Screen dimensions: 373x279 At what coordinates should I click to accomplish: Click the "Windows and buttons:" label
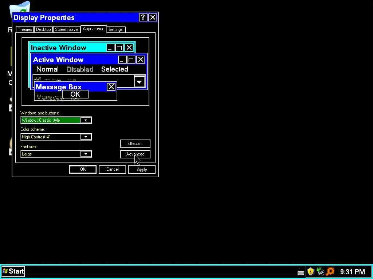pos(39,113)
